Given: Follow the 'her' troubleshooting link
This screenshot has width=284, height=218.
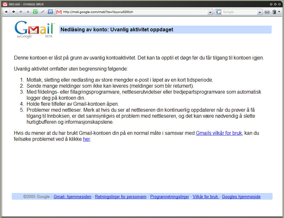Looking at the screenshot, I should click(x=87, y=139).
